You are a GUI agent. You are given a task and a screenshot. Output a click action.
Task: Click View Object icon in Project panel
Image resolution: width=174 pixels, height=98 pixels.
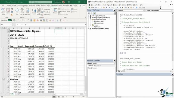click(x=91, y=13)
